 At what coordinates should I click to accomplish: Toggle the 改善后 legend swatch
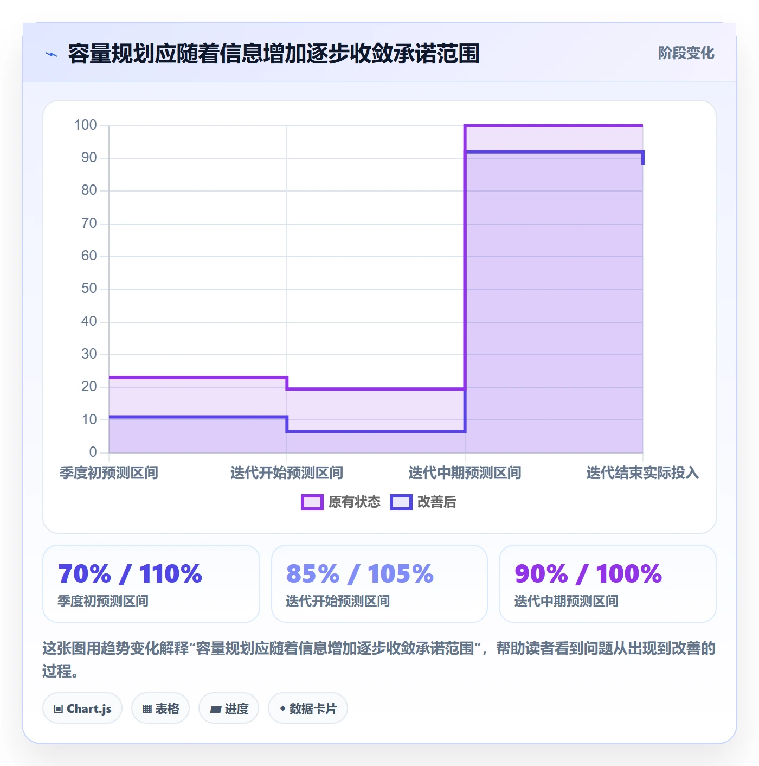click(x=401, y=502)
